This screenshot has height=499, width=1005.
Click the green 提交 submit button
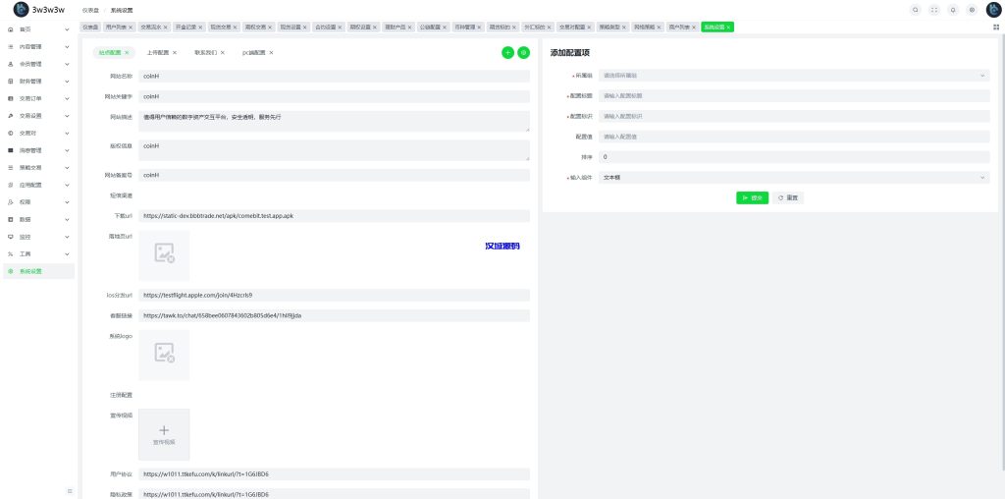(753, 197)
